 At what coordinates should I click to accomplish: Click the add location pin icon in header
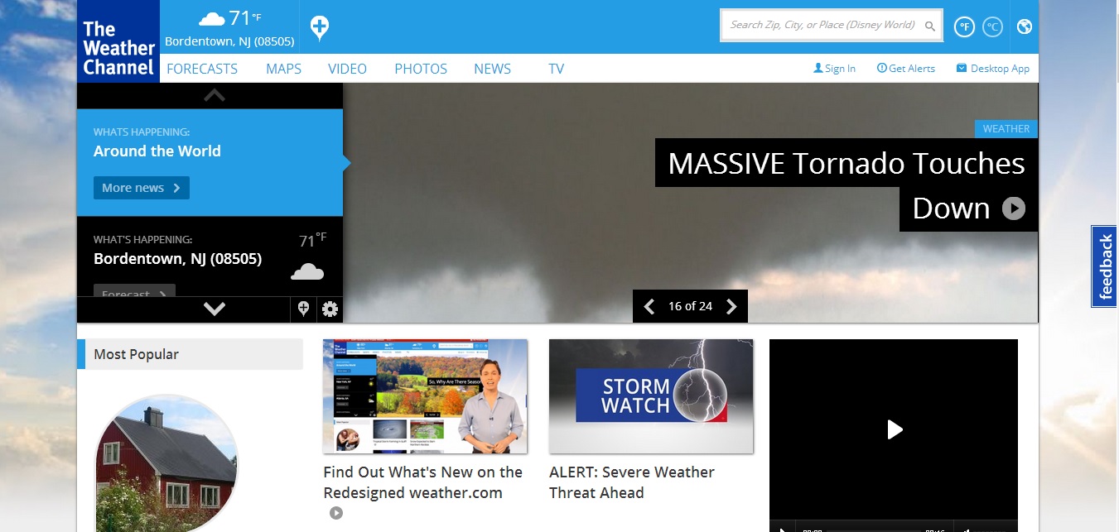(x=320, y=28)
